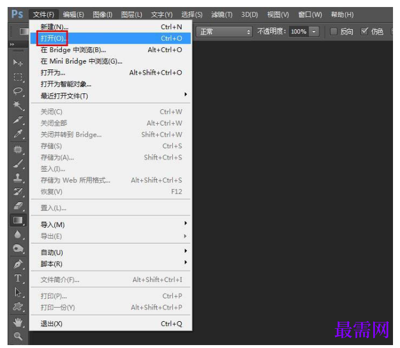Expand 导出(E) submenu
Viewport: 400px width, 348px height.
click(x=110, y=236)
